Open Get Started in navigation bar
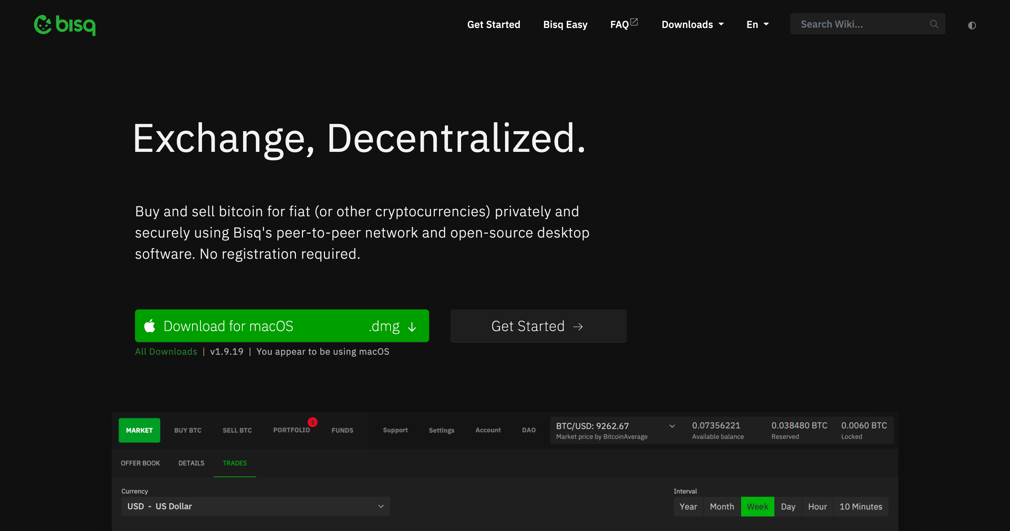 [494, 25]
